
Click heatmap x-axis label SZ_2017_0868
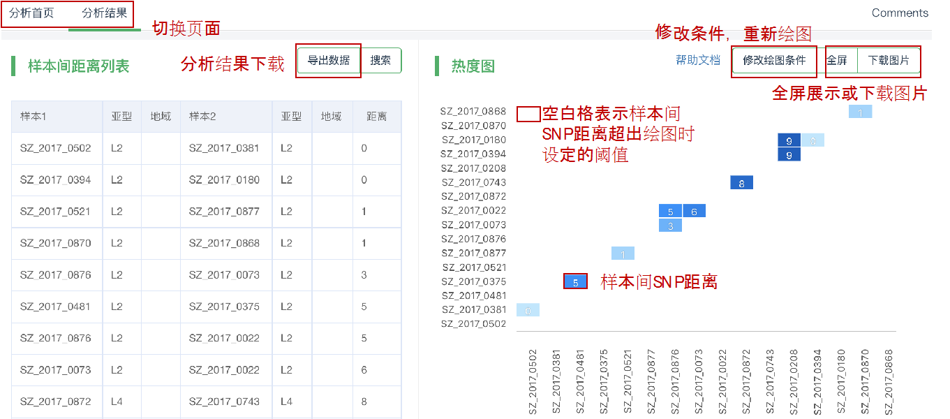[x=889, y=382]
